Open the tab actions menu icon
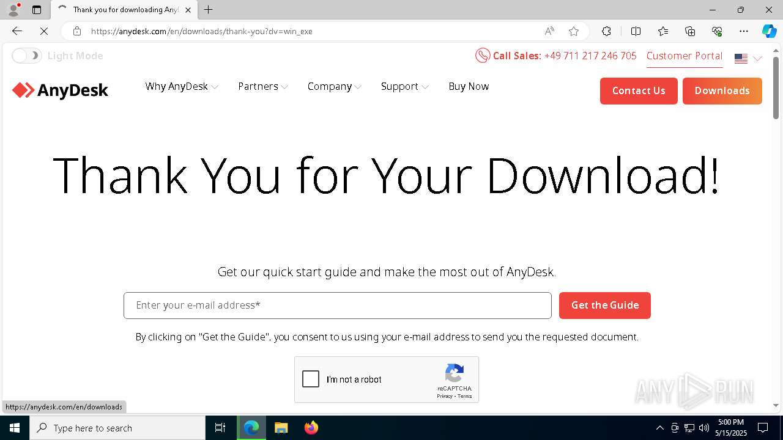 click(x=37, y=10)
